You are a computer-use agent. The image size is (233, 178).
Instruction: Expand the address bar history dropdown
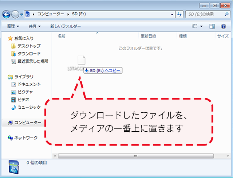click(x=172, y=14)
